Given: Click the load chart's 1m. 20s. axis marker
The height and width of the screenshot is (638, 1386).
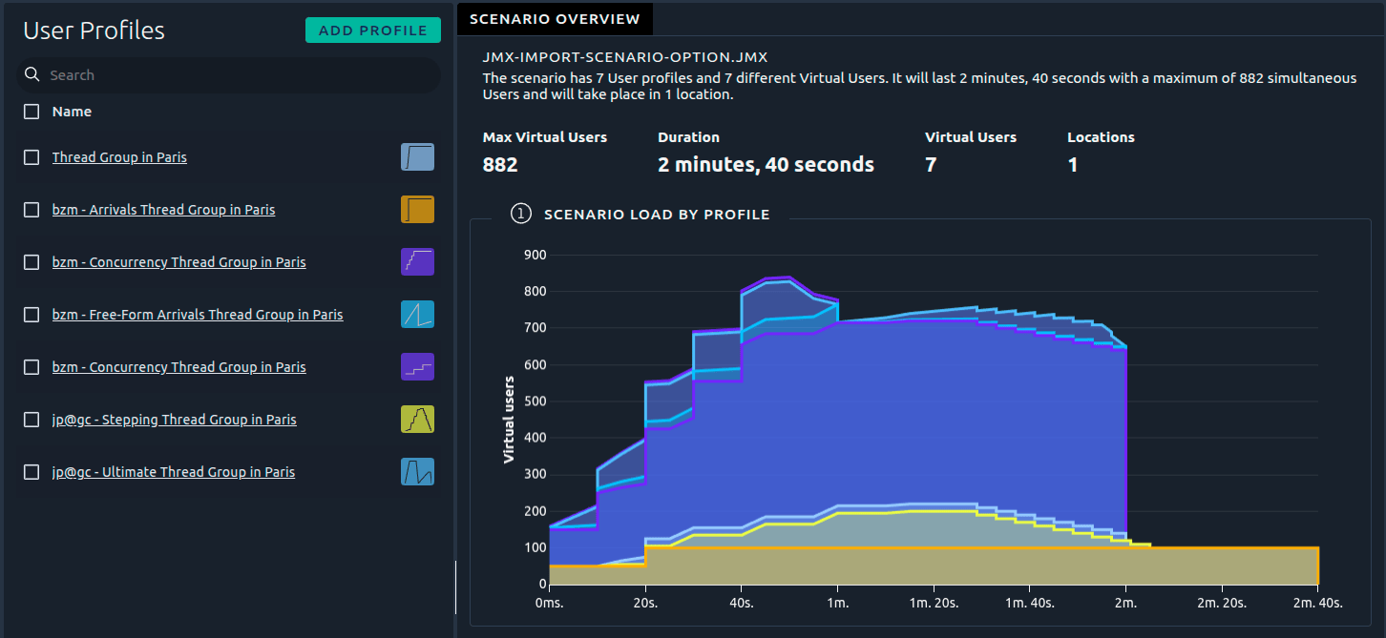Looking at the screenshot, I should (933, 603).
